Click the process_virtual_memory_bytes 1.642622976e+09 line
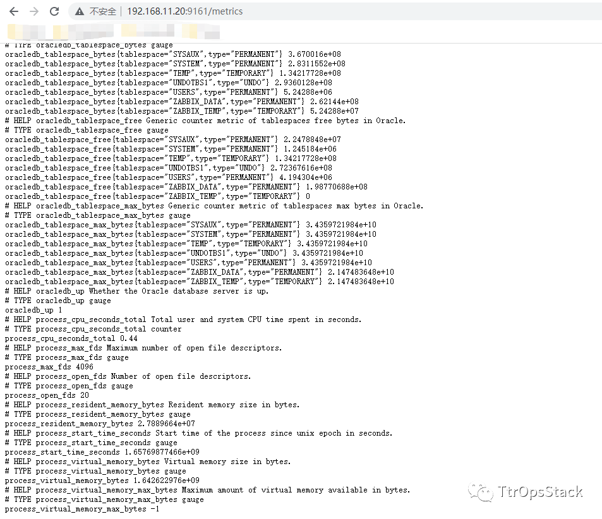Screen dimensions: 602x519 (x=102, y=480)
